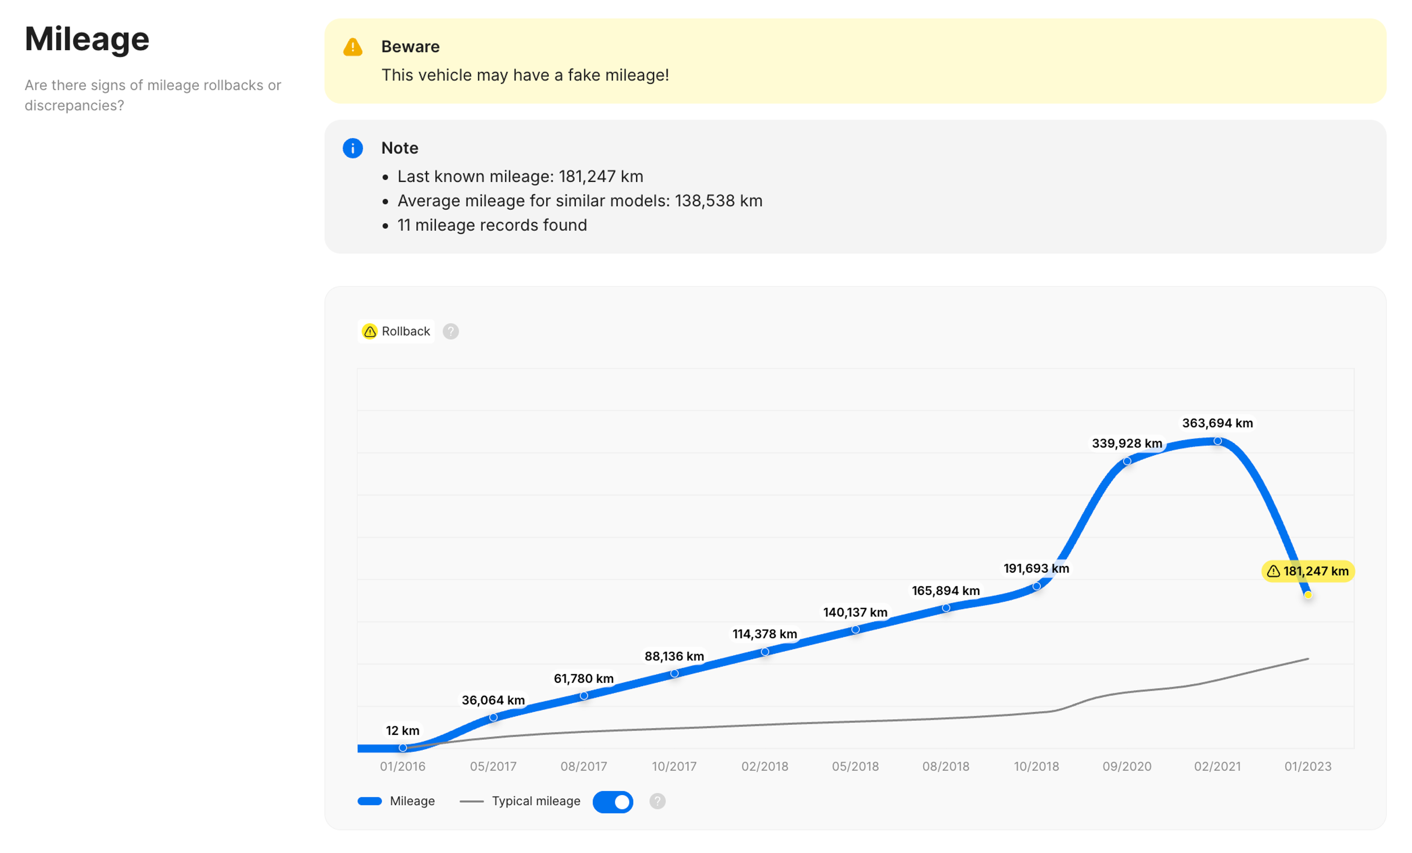Disable the Typical mileage toggle switch
The width and height of the screenshot is (1412, 853).
tap(613, 802)
